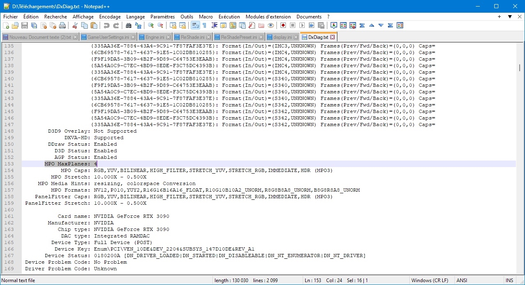Click the Undo arrow icon

point(107,25)
